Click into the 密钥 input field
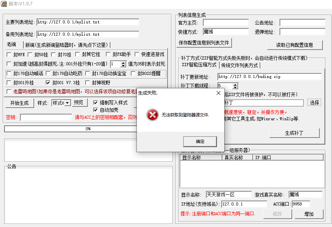Image resolution: width=332 pixels, height=227 pixels. tap(46, 117)
